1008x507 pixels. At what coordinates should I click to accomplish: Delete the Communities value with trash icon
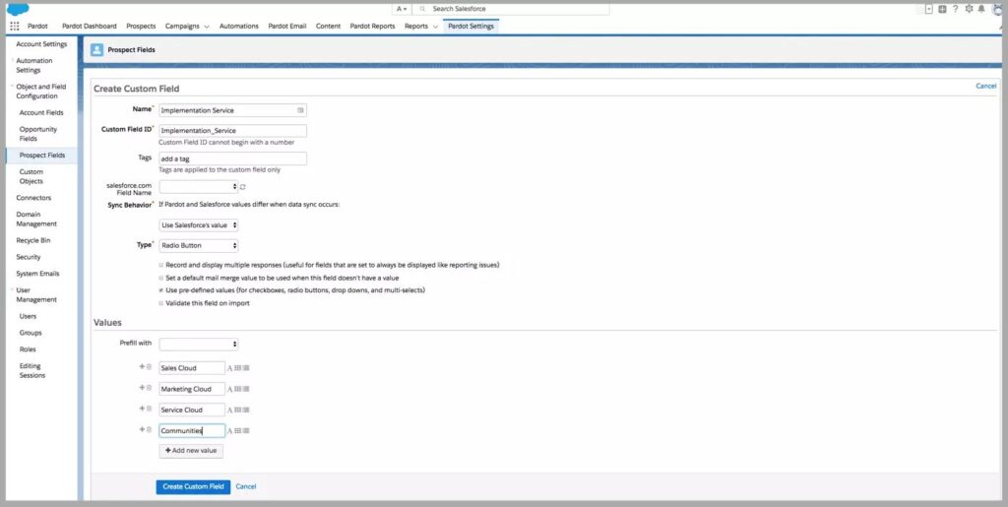(150, 429)
